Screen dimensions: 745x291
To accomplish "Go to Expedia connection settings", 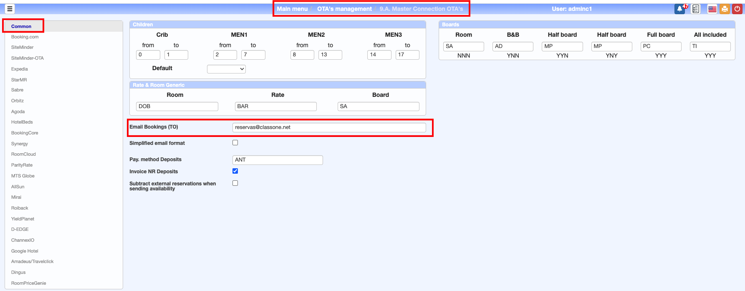I will point(20,69).
